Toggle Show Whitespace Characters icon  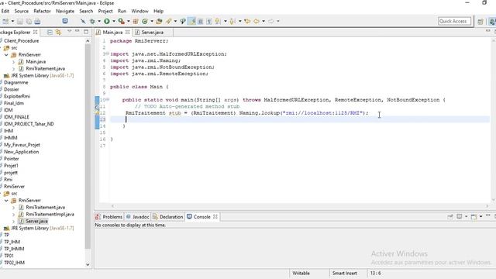(x=209, y=21)
